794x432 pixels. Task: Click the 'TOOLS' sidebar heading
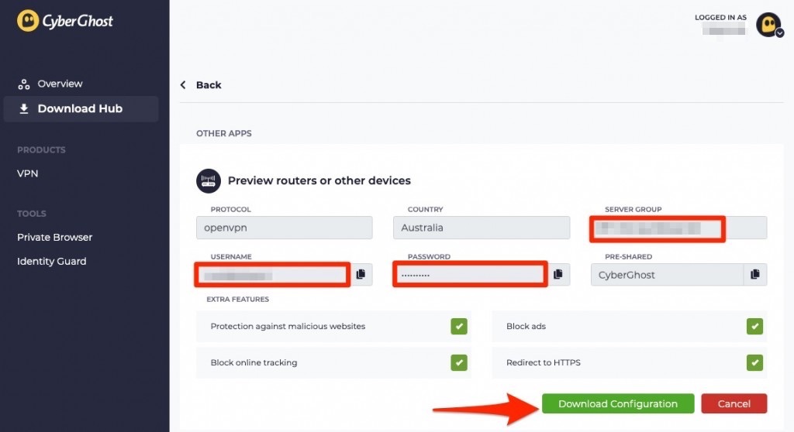click(31, 214)
